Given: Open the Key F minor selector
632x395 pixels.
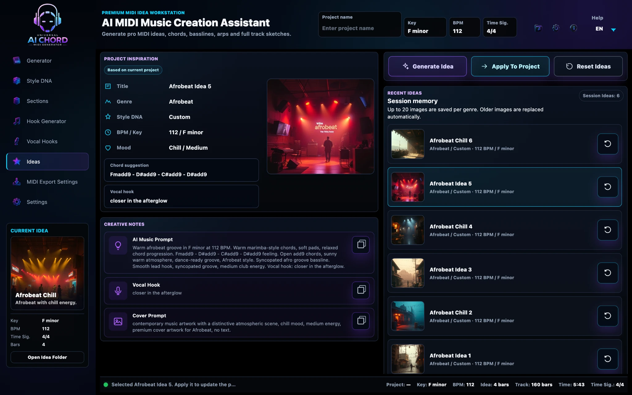Looking at the screenshot, I should pos(425,27).
